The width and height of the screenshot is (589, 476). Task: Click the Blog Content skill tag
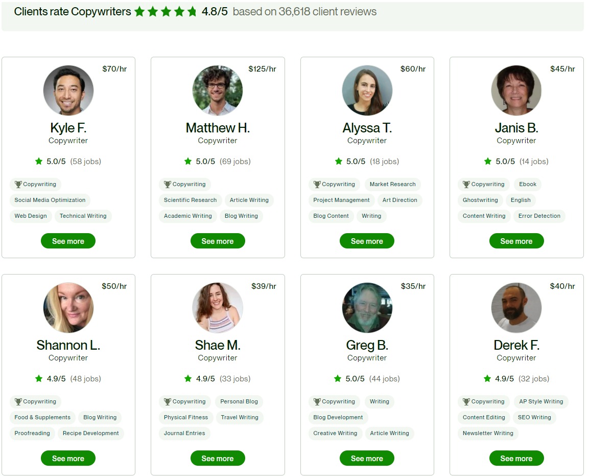click(x=331, y=216)
